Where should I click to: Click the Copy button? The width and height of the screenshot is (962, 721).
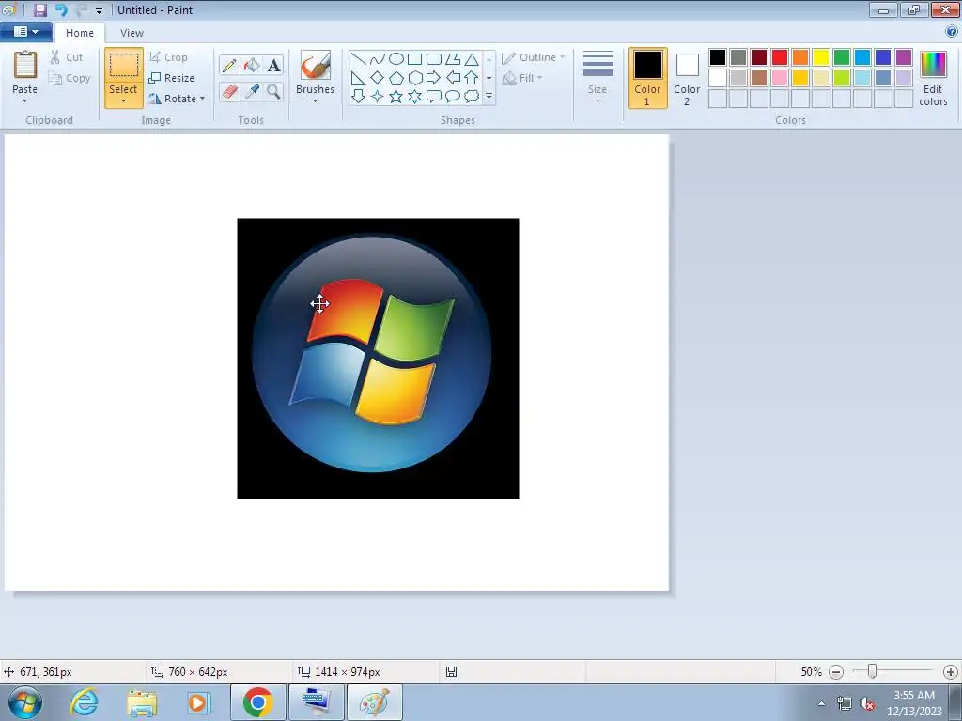tap(70, 78)
